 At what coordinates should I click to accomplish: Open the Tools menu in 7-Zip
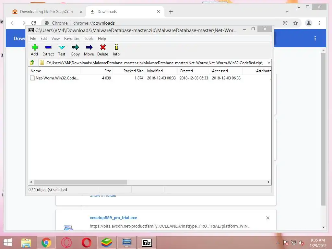coord(89,39)
